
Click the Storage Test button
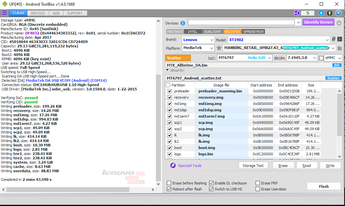[253, 166]
